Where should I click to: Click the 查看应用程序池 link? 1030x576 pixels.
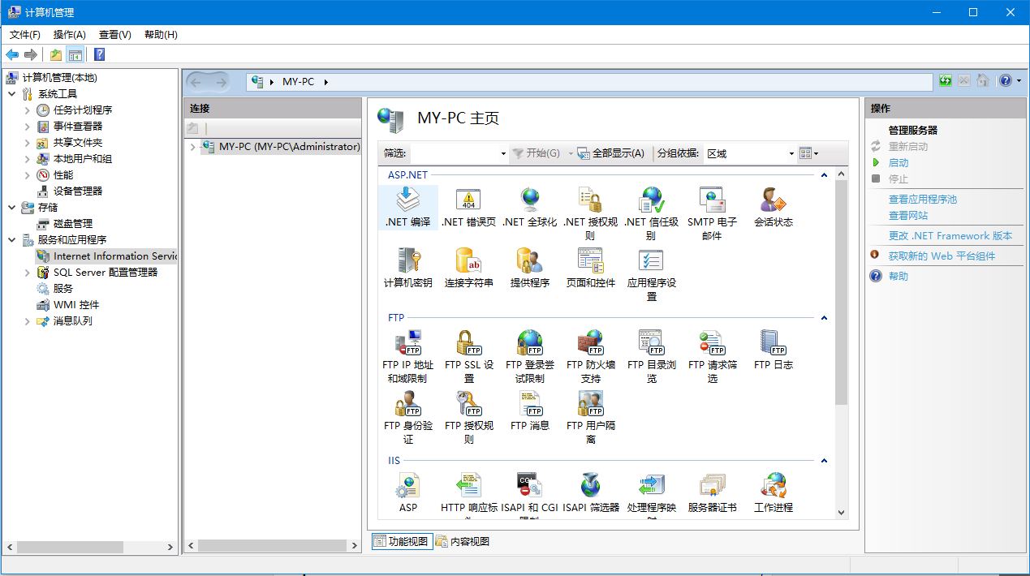click(x=922, y=200)
